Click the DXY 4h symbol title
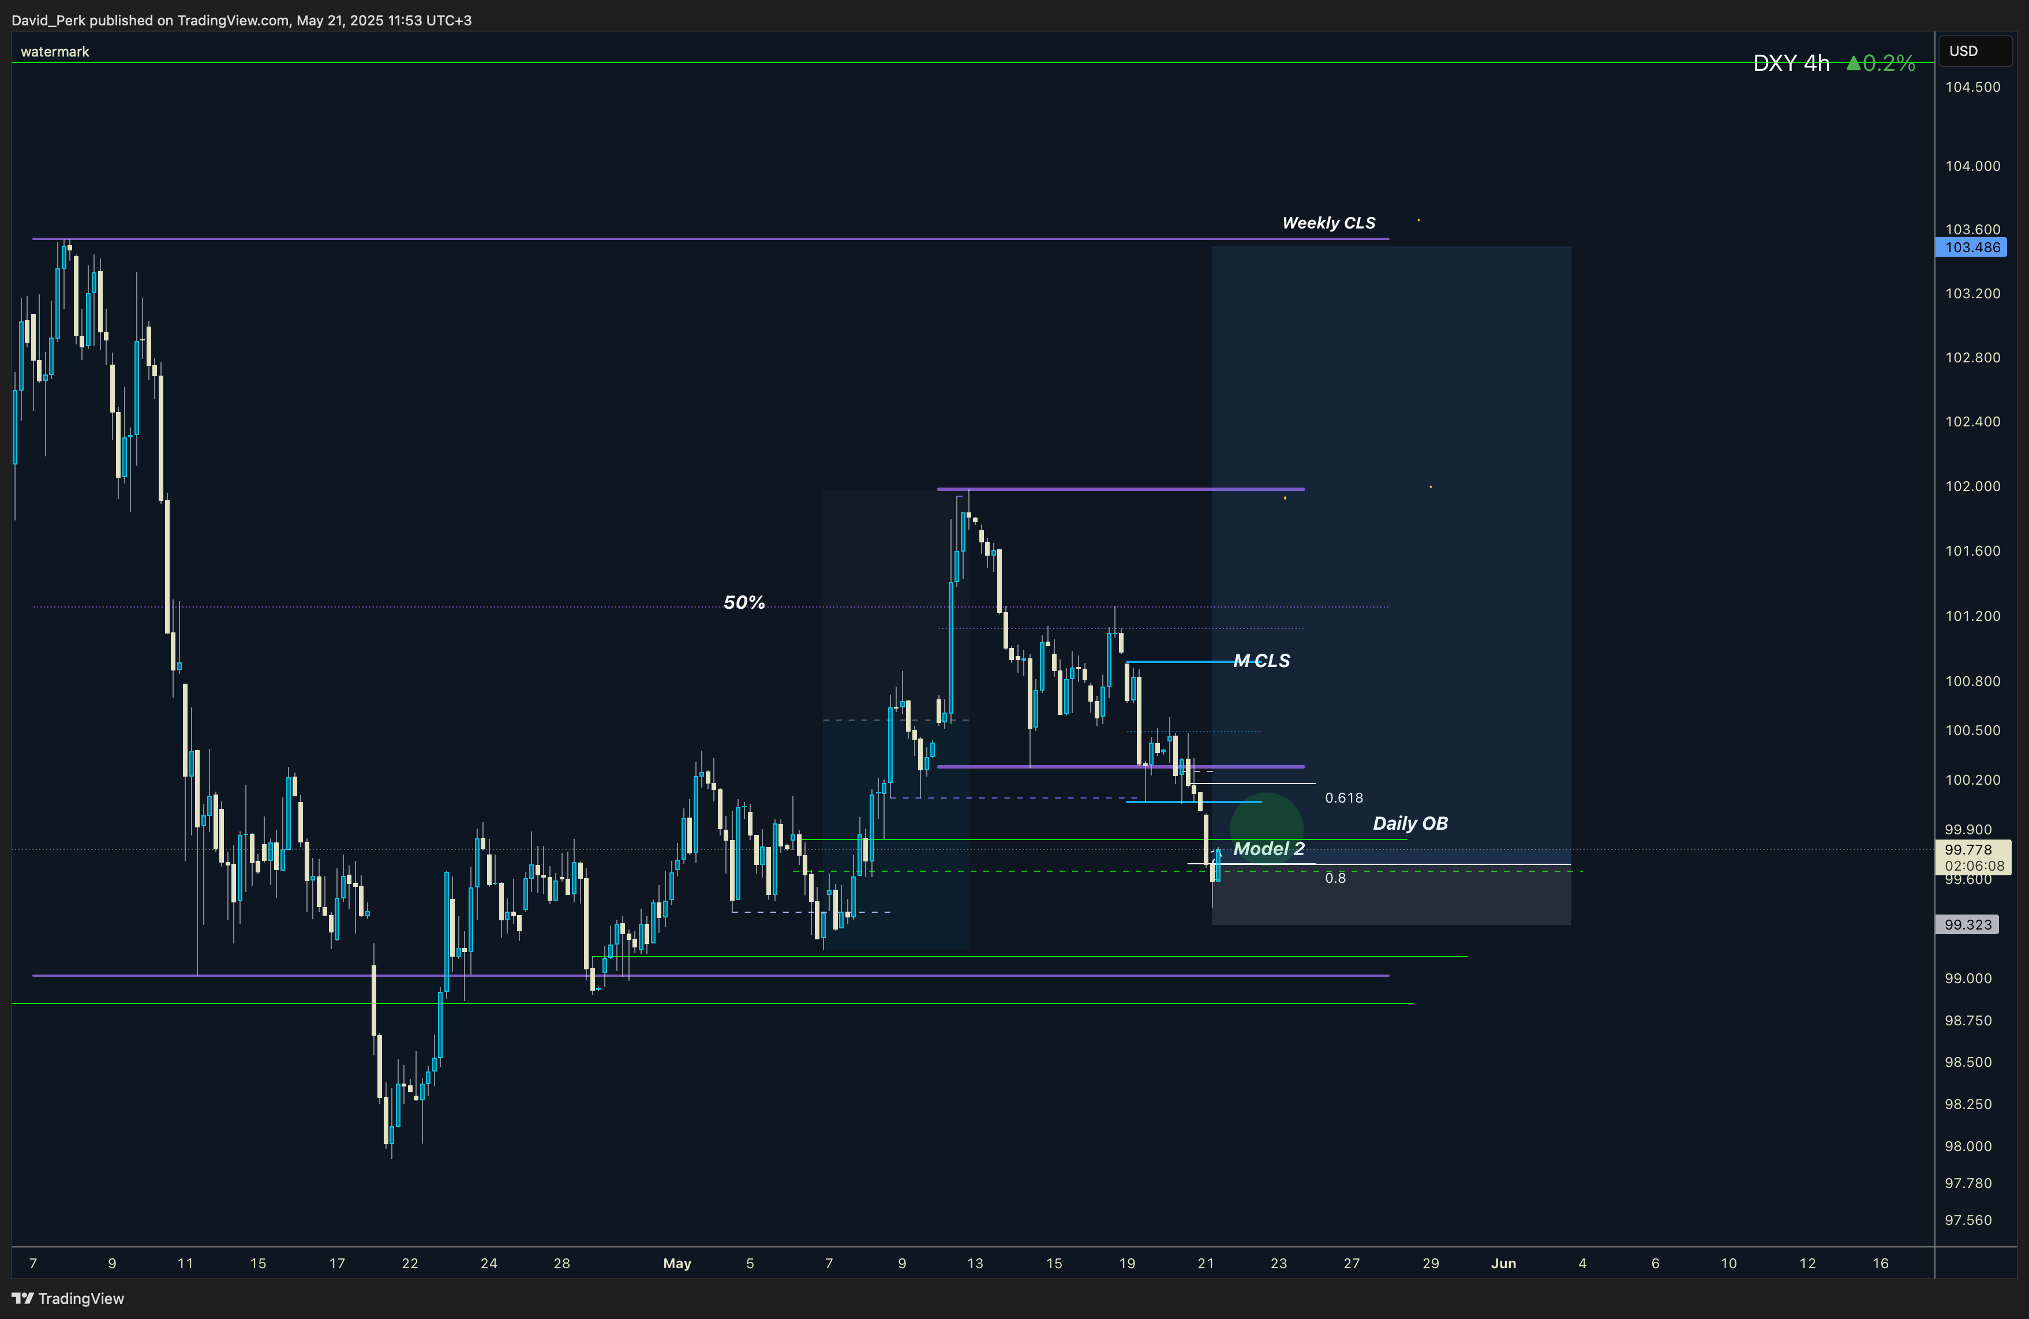 pyautogui.click(x=1791, y=63)
